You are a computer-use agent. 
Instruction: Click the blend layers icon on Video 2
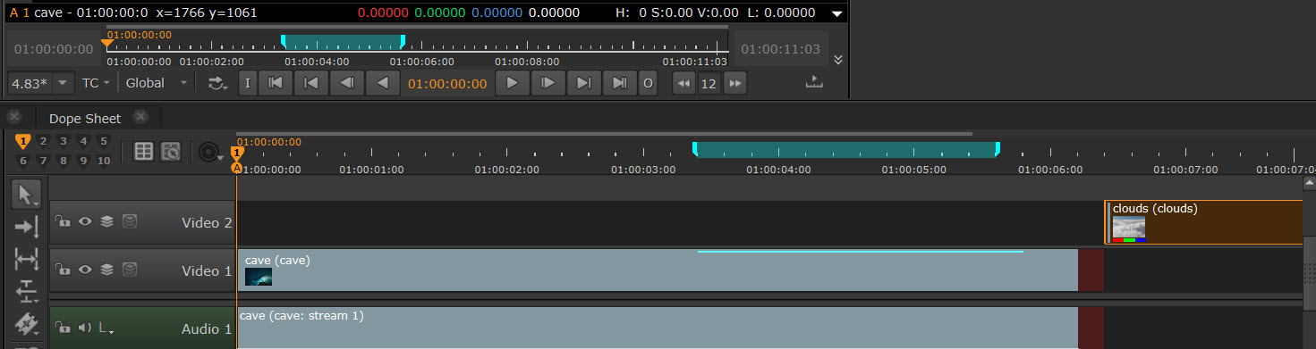pyautogui.click(x=106, y=221)
